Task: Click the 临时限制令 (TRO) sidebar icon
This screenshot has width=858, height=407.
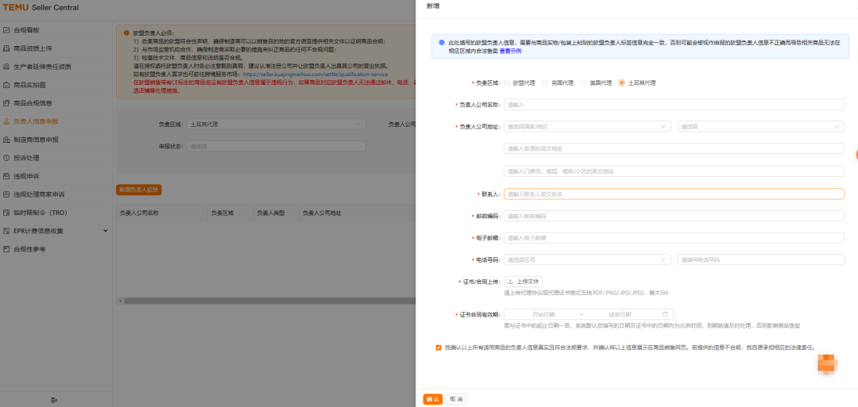Action: [x=6, y=213]
